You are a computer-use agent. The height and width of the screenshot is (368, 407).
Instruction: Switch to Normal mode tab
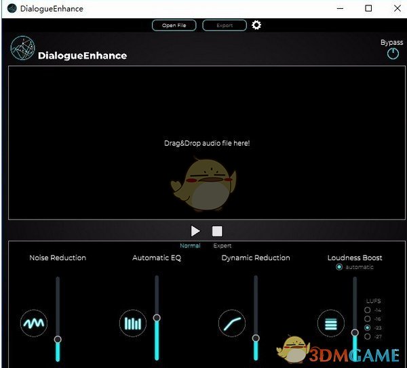(190, 245)
